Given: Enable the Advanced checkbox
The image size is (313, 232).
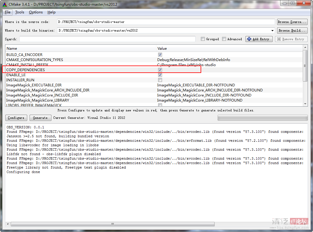Looking at the screenshot, I should click(224, 39).
